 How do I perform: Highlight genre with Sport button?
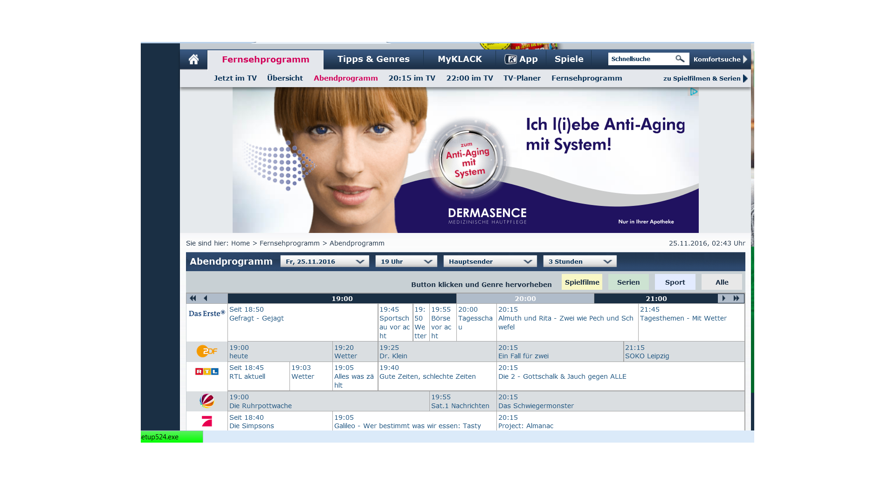tap(675, 282)
